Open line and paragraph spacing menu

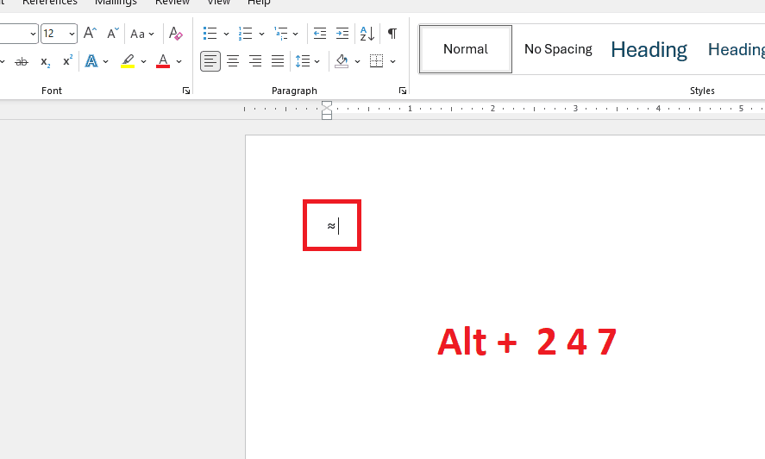[x=308, y=61]
